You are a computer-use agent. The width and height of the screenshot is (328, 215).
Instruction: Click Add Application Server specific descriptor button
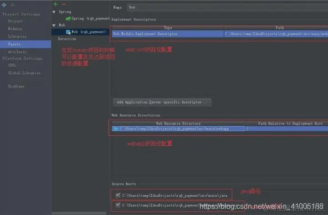pyautogui.click(x=162, y=102)
